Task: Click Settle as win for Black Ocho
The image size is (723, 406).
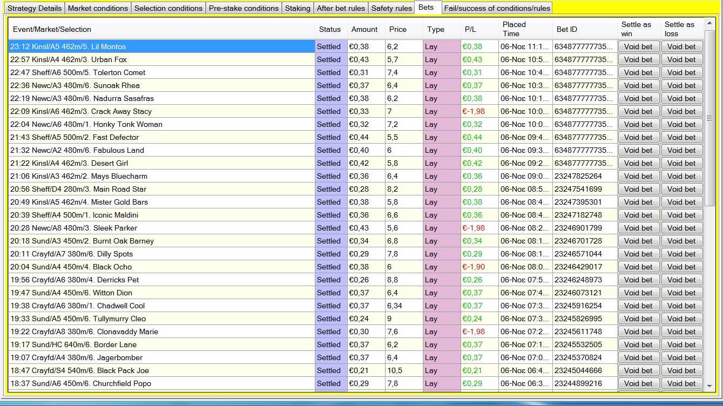Action: (638, 267)
